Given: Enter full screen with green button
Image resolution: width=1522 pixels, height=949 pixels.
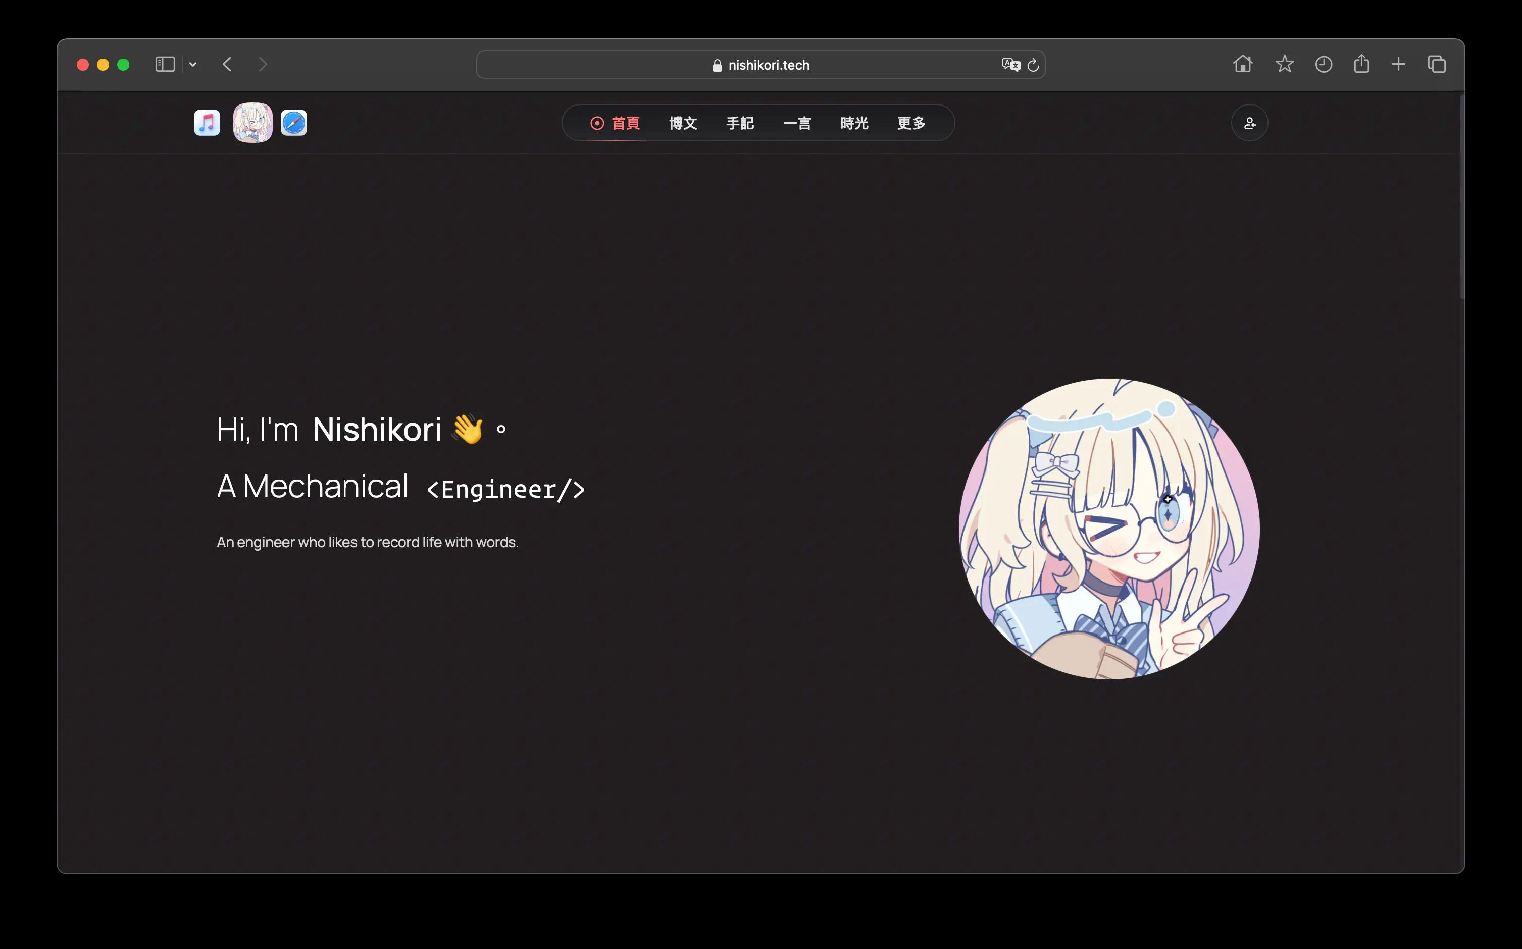Looking at the screenshot, I should tap(123, 65).
